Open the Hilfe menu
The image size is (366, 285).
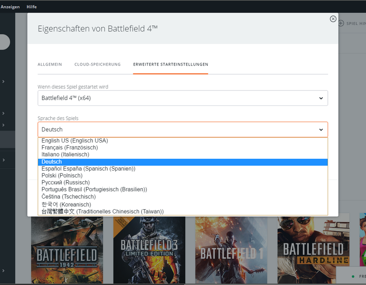click(x=31, y=7)
